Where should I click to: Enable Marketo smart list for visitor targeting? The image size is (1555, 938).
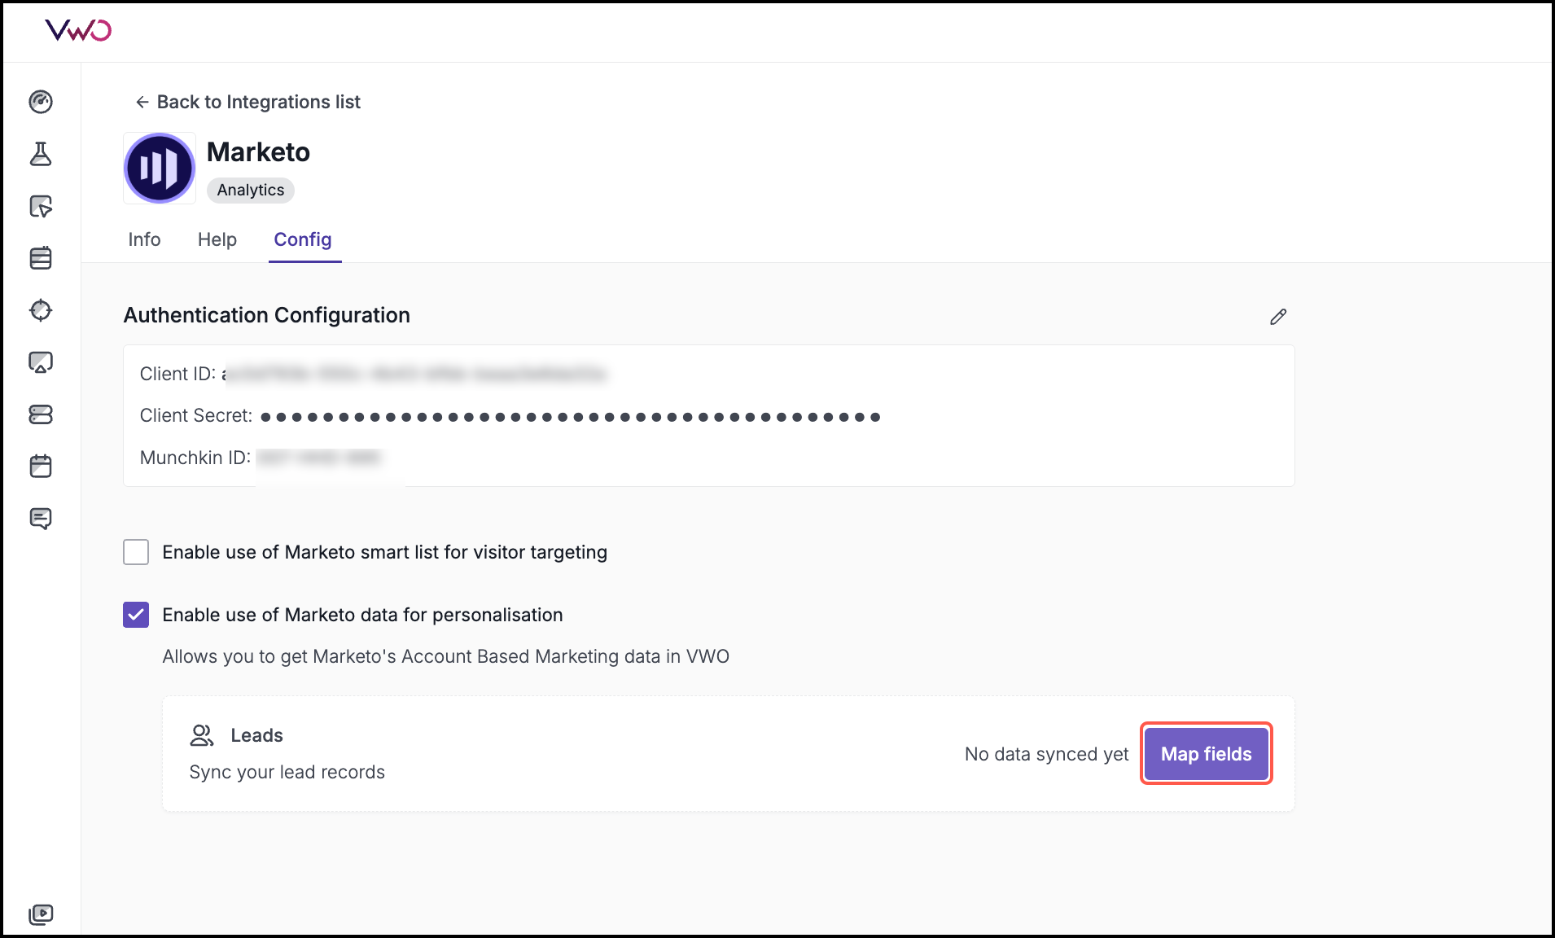point(136,552)
